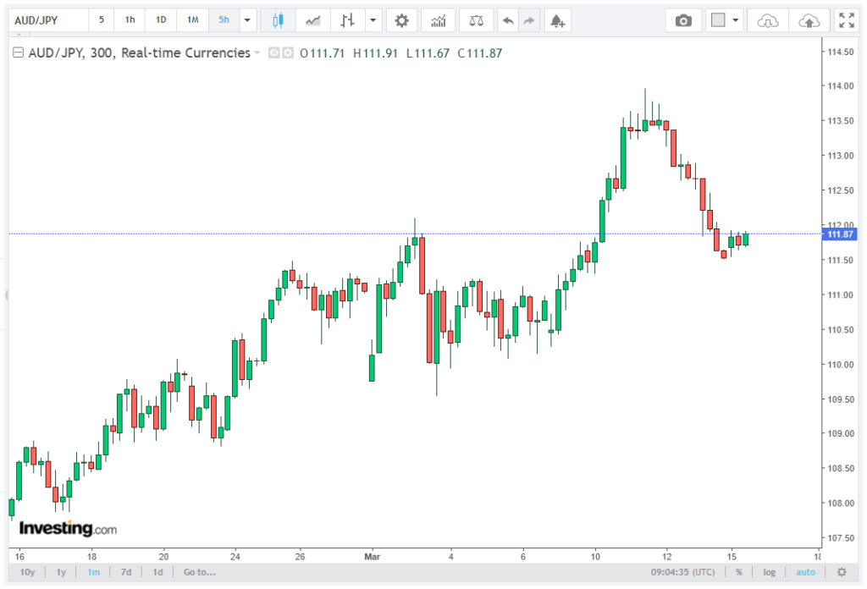Image resolution: width=867 pixels, height=589 pixels.
Task: Switch to the area chart style icon
Action: 312,20
